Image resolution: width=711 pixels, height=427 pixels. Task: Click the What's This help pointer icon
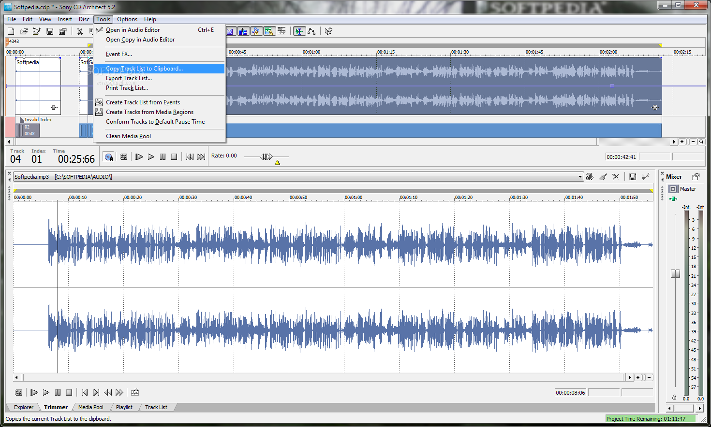328,31
